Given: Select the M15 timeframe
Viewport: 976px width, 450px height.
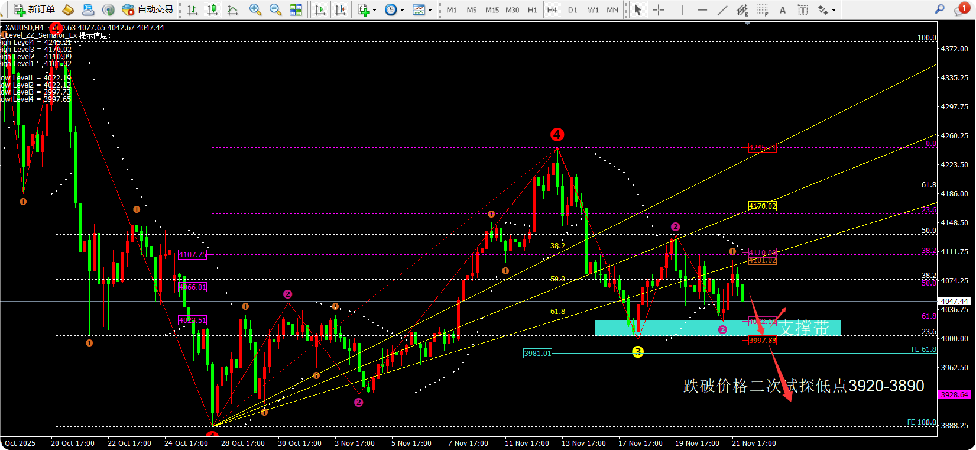Looking at the screenshot, I should tap(492, 9).
